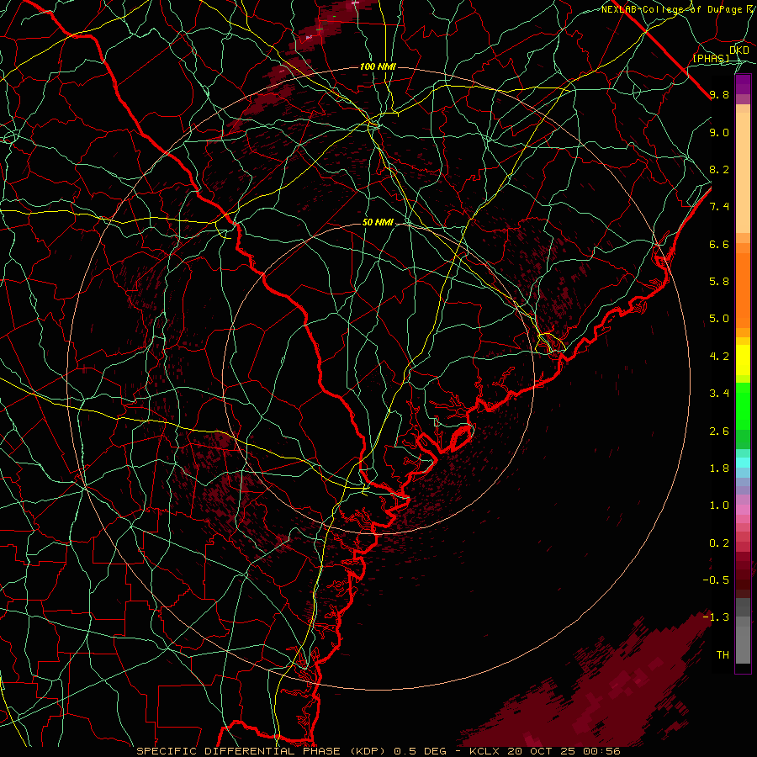The image size is (757, 757).
Task: Click the Specific Differential Phase (KDP) caption
Action: (263, 751)
